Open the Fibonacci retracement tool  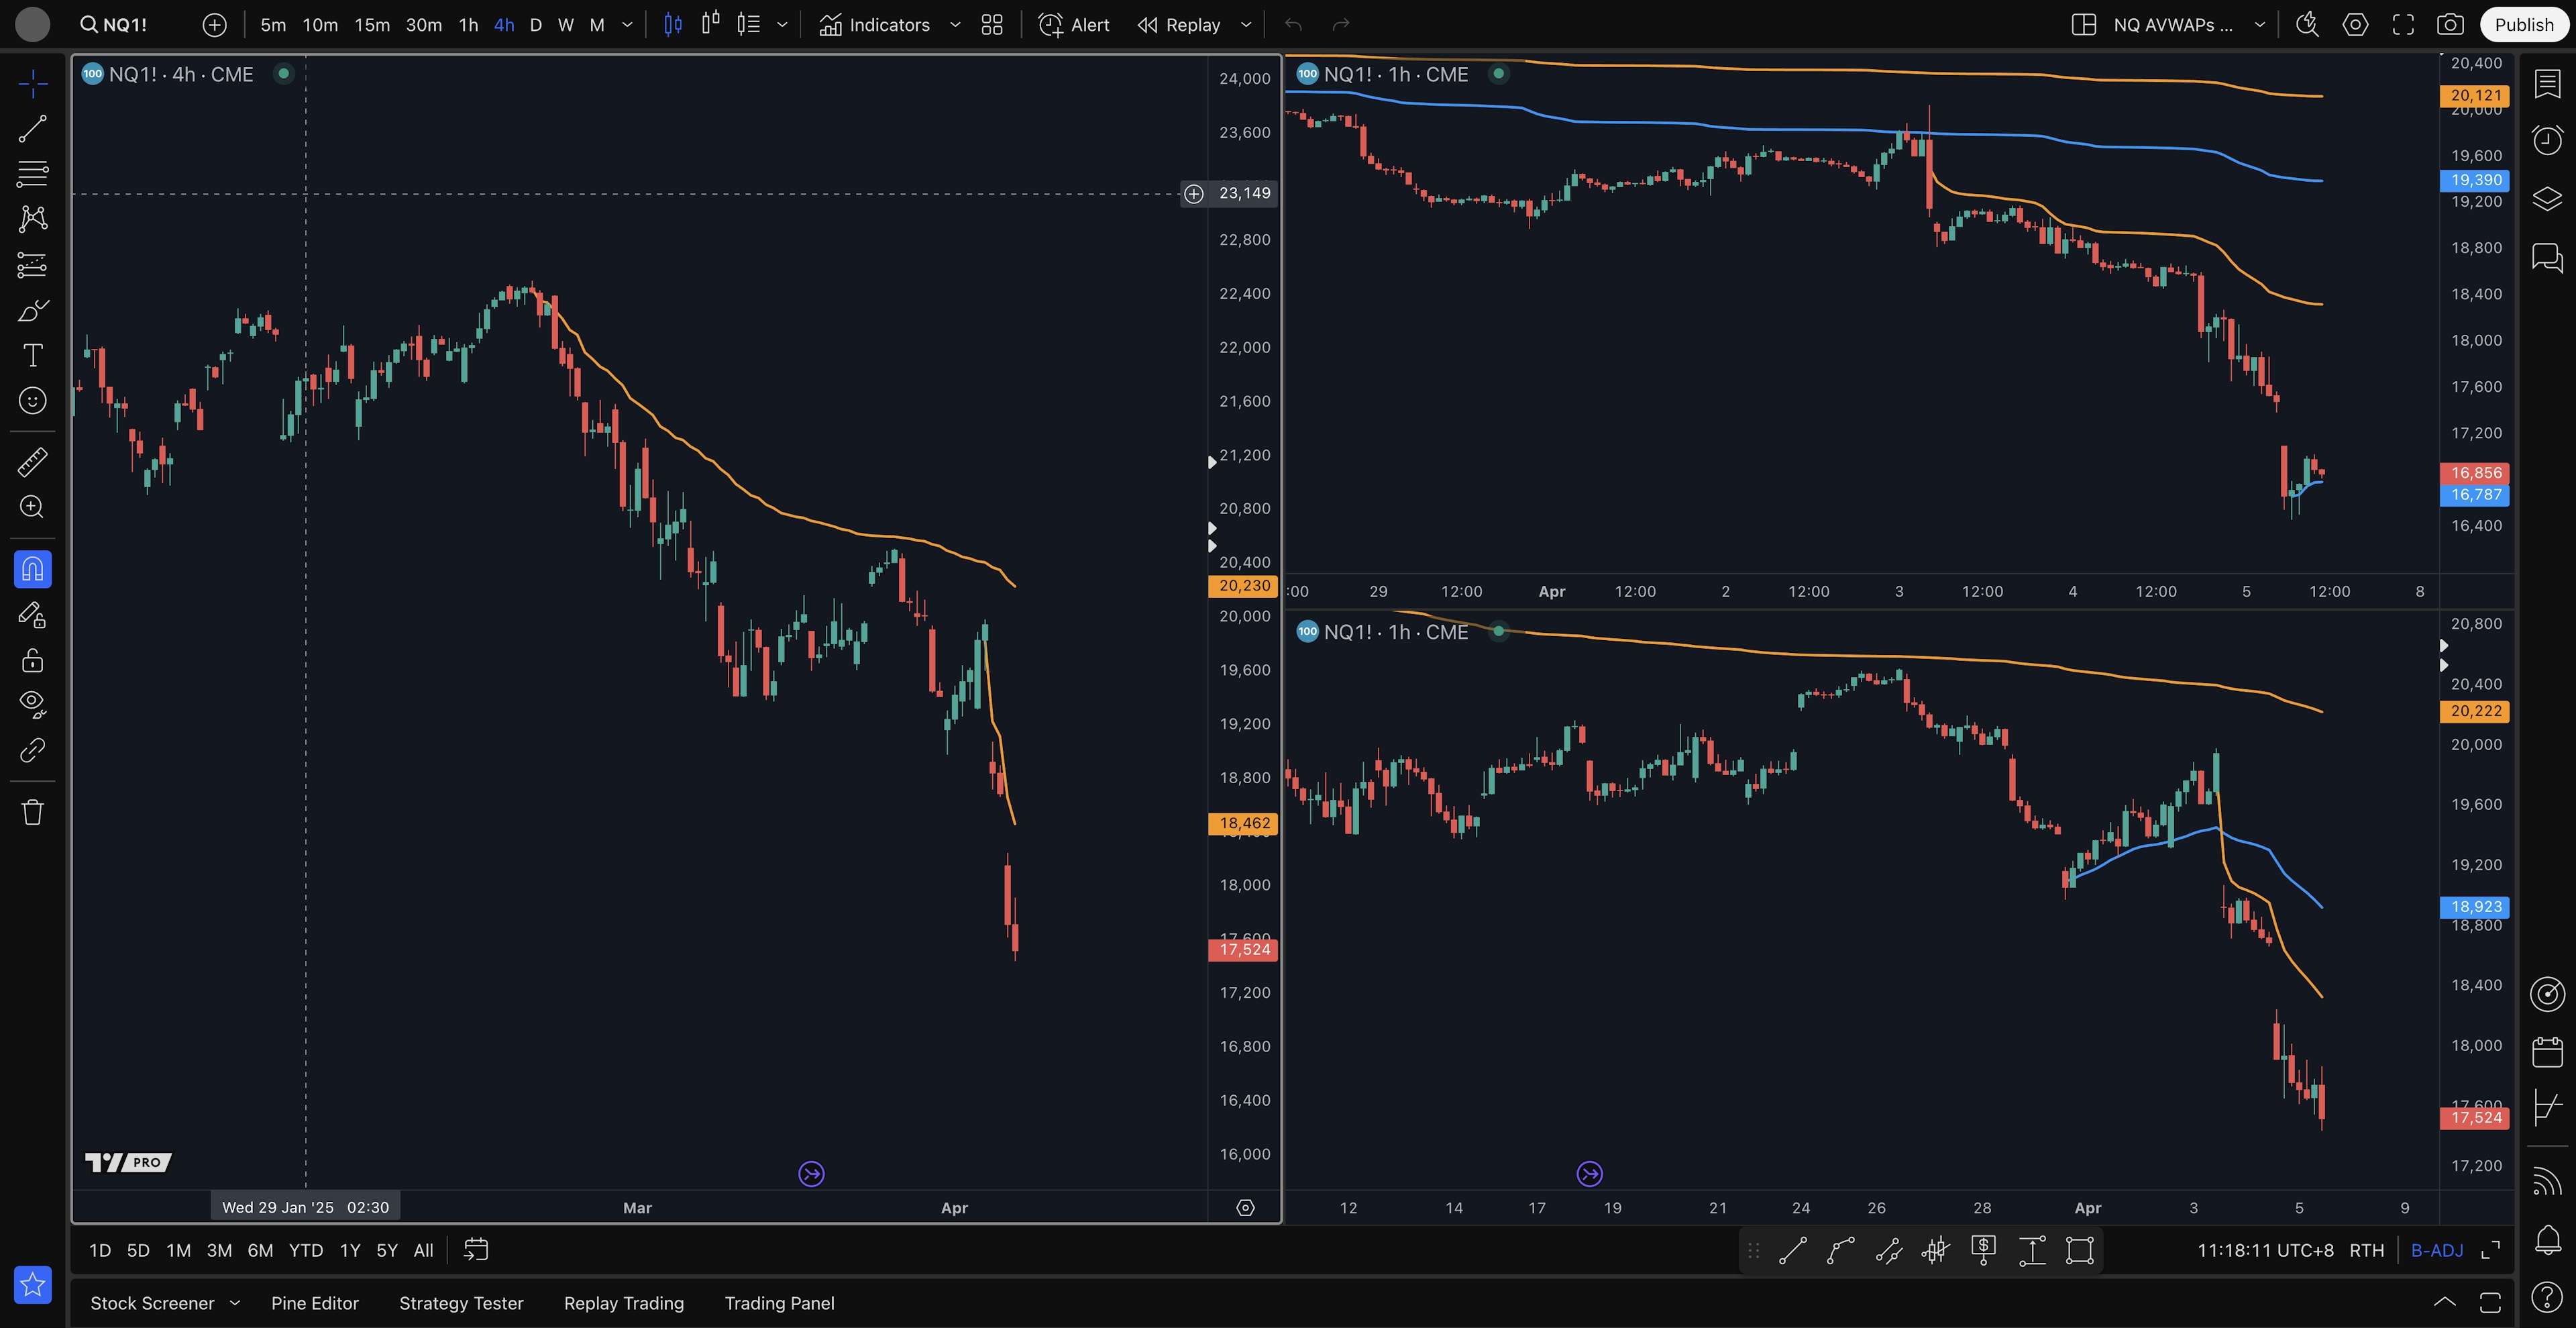(32, 174)
